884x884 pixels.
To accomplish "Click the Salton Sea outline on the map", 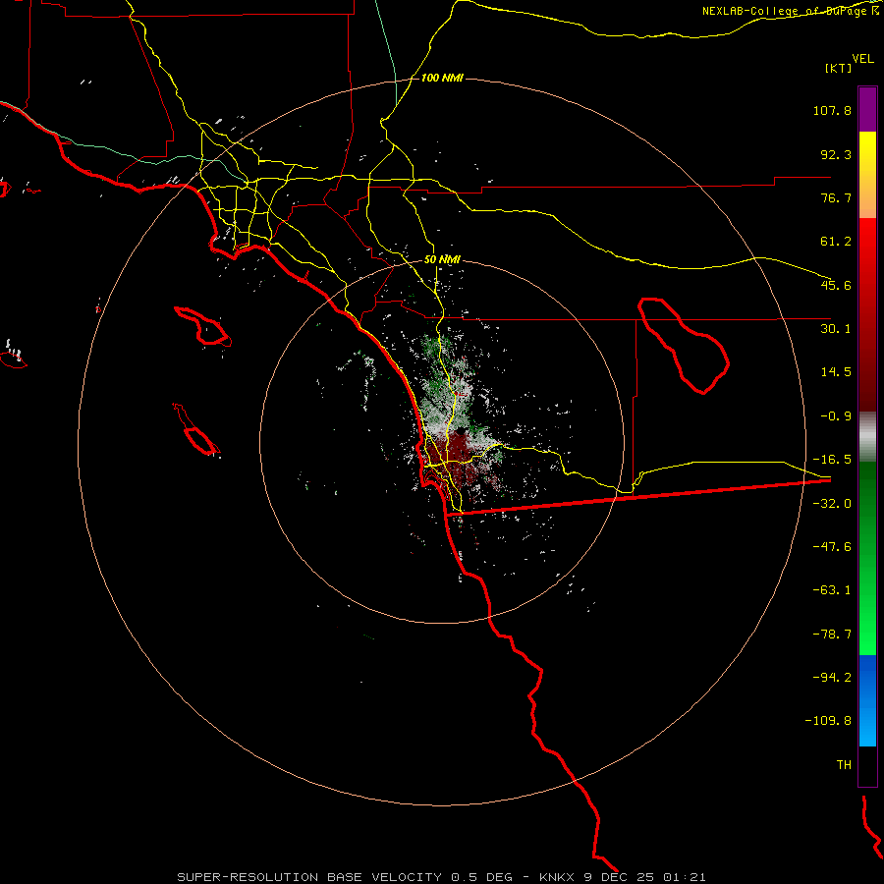I will coord(684,346).
